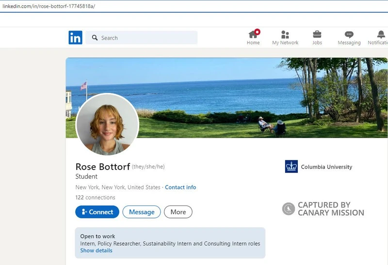Click the search magnifier icon
Viewport: 388px width, 265px height.
pos(95,38)
